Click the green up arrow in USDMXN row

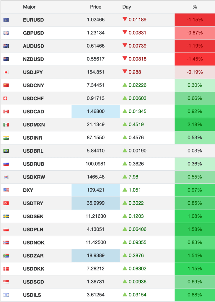point(125,124)
